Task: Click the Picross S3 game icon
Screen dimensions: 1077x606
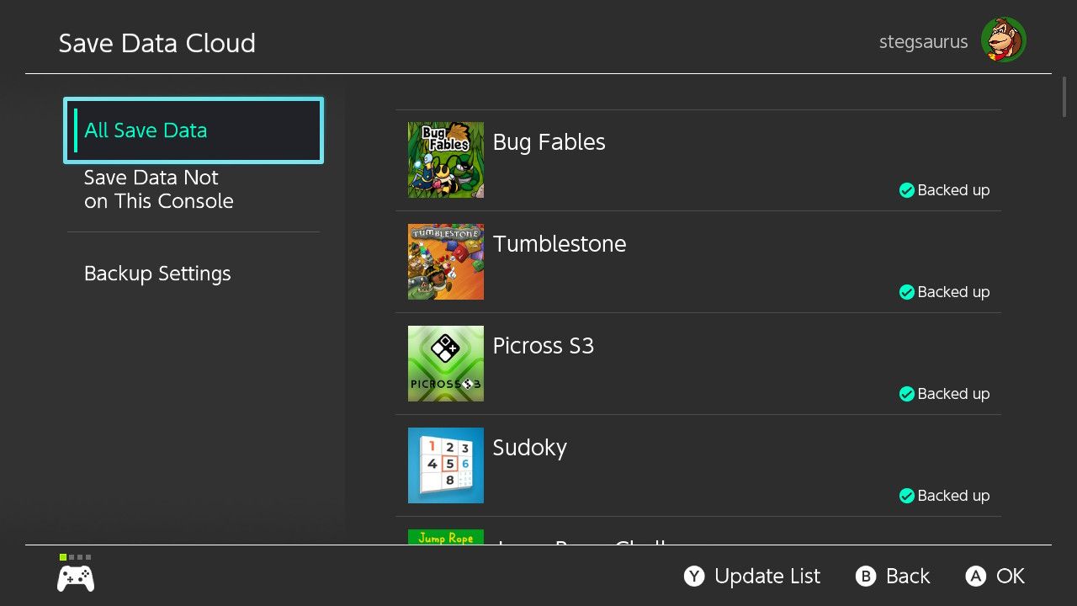Action: [x=445, y=364]
